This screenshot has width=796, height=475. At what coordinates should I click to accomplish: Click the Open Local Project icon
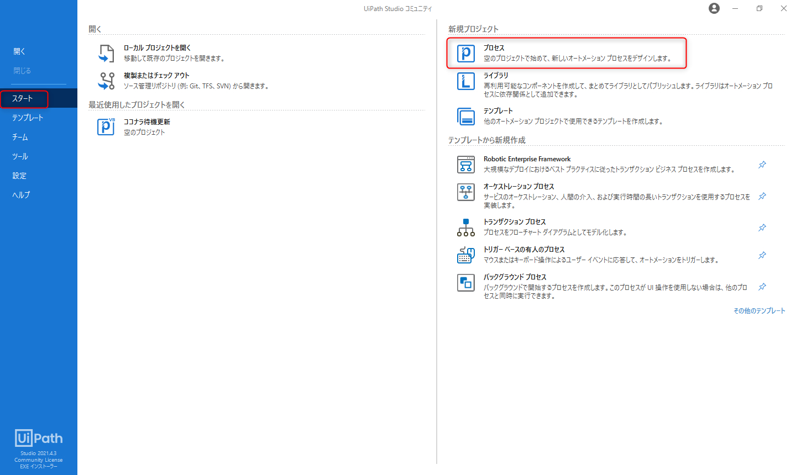coord(106,53)
